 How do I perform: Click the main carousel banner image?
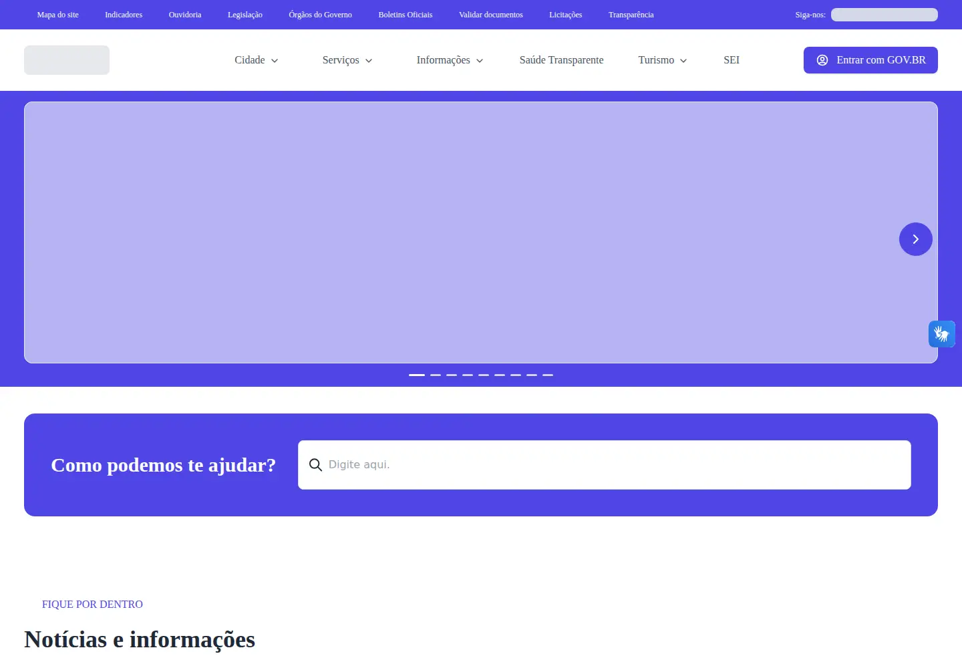coord(481,232)
